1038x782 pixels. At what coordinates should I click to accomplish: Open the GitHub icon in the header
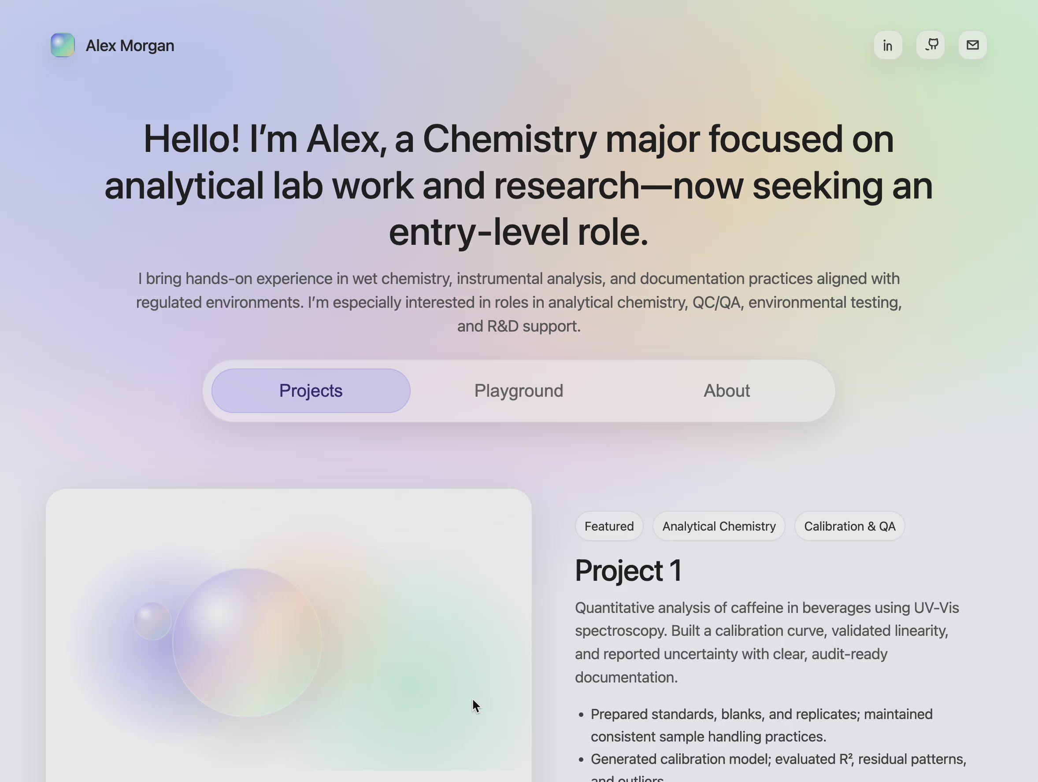[930, 45]
